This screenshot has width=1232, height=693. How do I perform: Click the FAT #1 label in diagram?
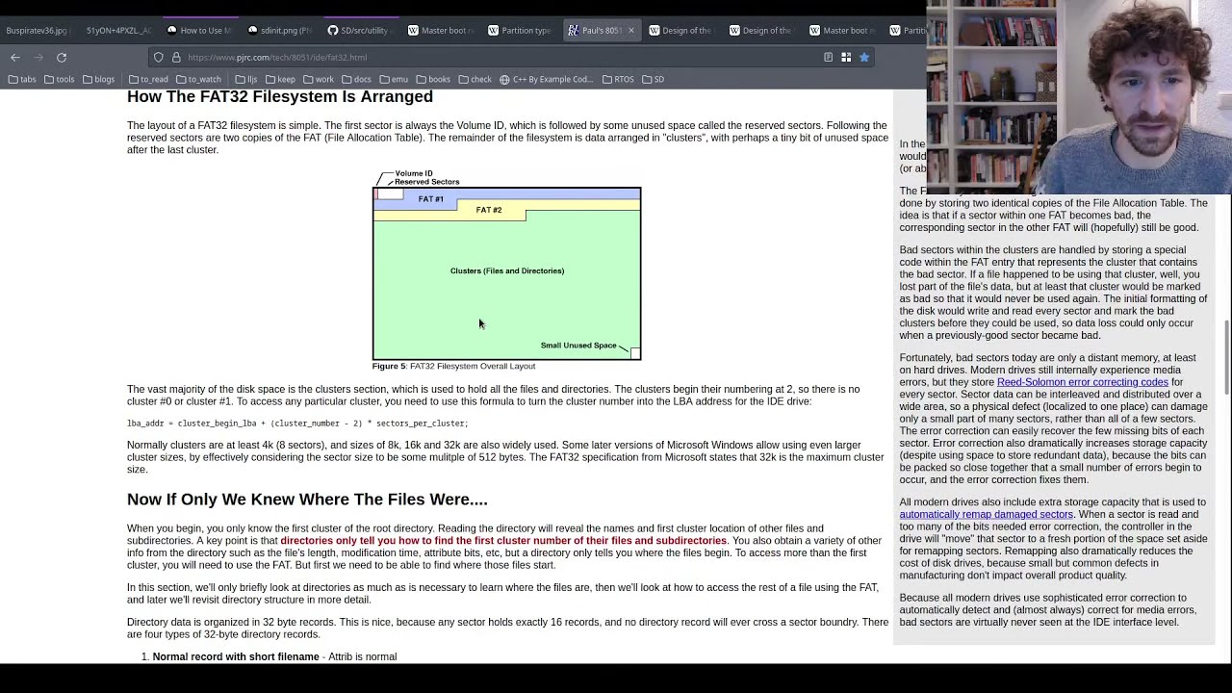coord(430,199)
